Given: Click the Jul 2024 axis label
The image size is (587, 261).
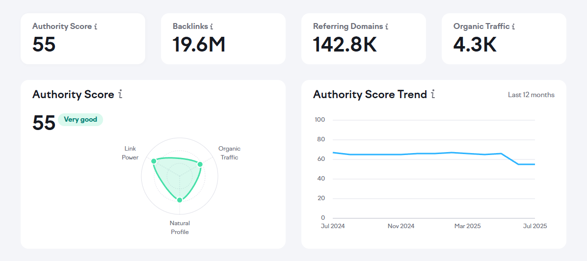Looking at the screenshot, I should 333,226.
